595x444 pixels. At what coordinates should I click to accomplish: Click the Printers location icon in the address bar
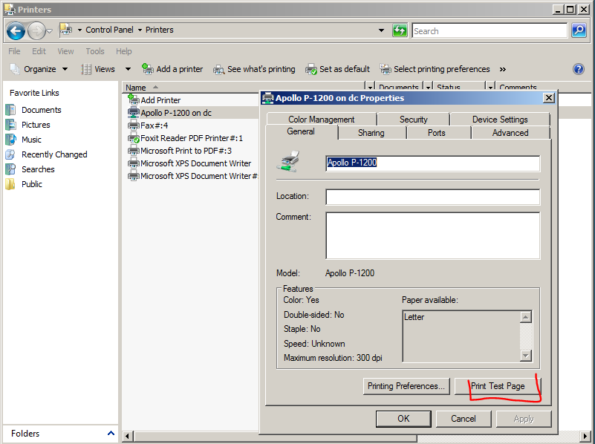coord(66,30)
